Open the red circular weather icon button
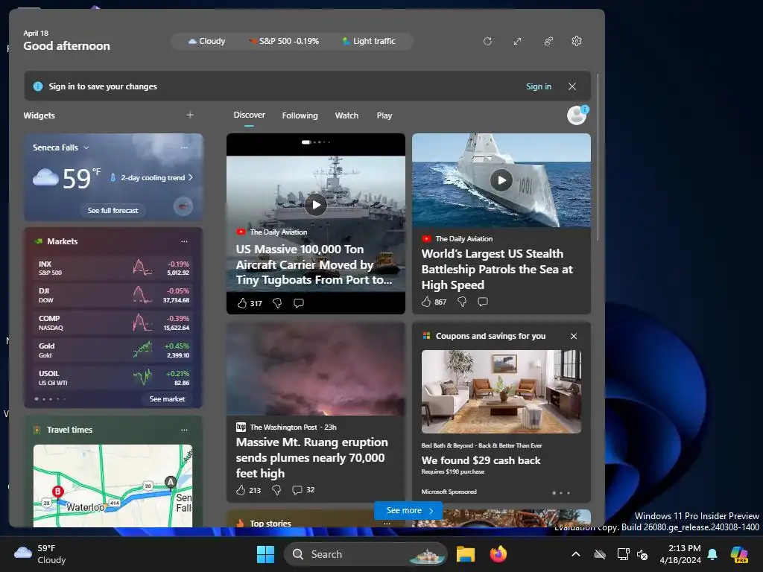The width and height of the screenshot is (763, 572). [x=183, y=207]
